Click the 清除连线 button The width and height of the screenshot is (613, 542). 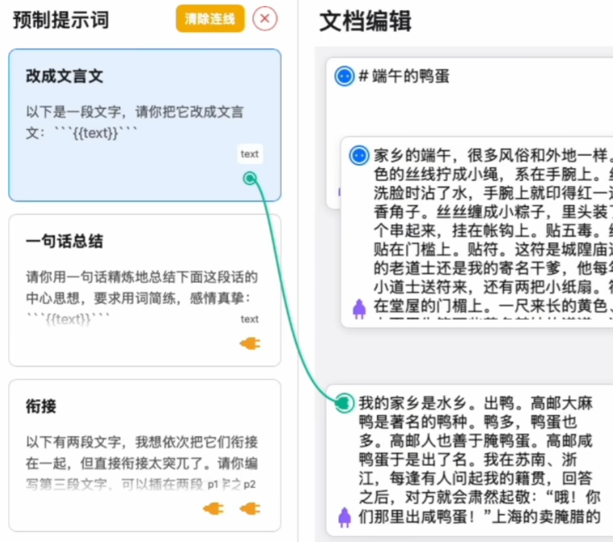coord(210,19)
